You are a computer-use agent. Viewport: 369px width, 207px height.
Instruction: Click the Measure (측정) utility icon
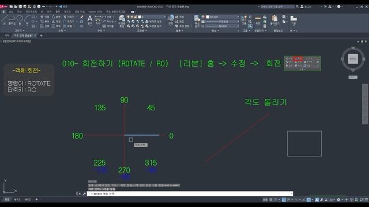point(258,20)
